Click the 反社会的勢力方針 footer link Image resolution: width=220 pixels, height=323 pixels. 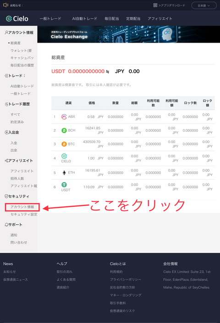tap(122, 287)
